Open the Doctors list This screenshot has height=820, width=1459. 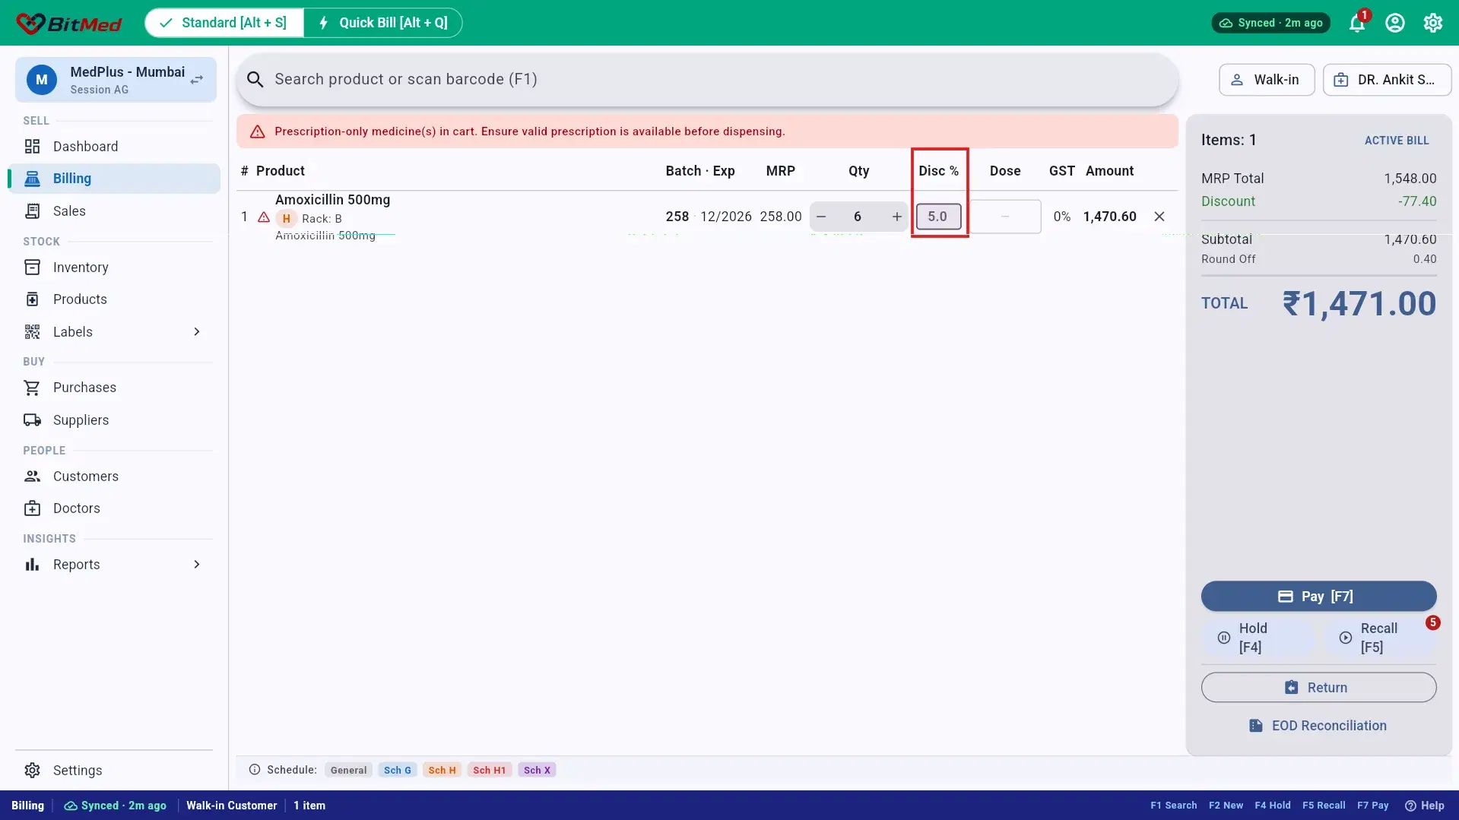[114, 508]
